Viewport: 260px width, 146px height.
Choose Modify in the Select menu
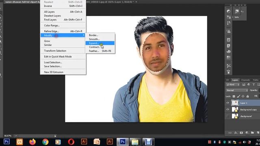coord(63,35)
